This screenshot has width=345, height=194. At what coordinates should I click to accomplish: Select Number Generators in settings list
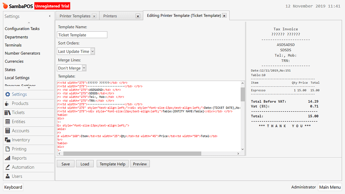click(x=23, y=53)
